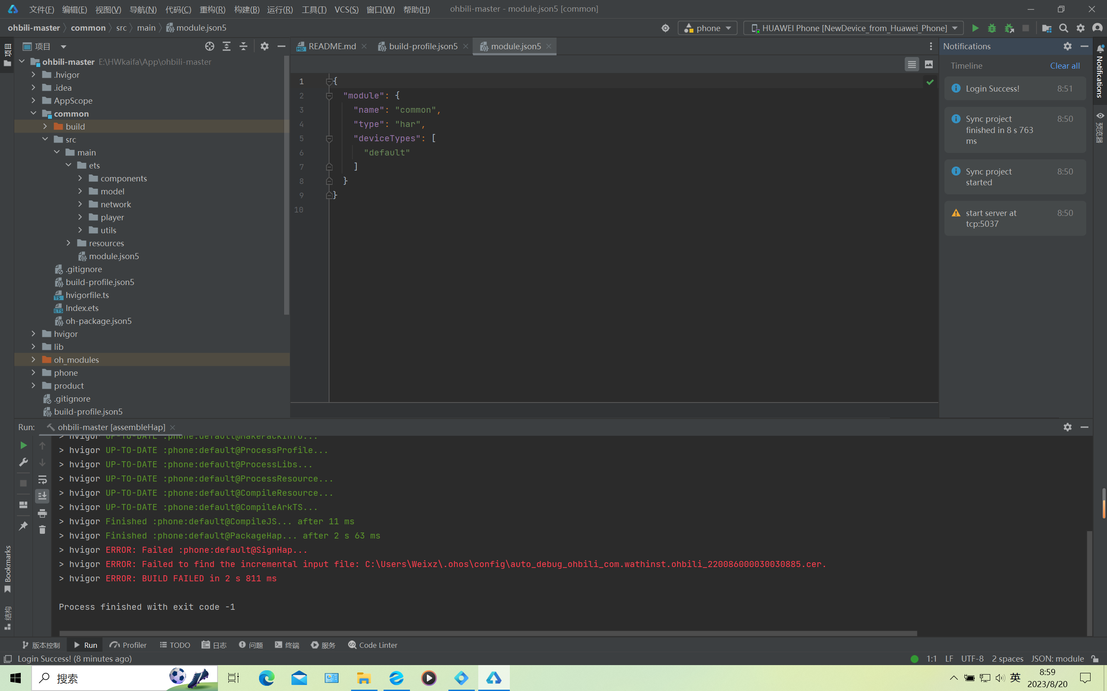Open Index.ets file in project tree
1107x691 pixels.
pyautogui.click(x=82, y=308)
